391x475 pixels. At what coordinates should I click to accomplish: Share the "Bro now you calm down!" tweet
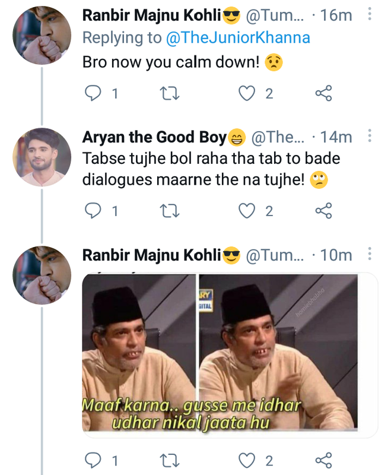323,93
